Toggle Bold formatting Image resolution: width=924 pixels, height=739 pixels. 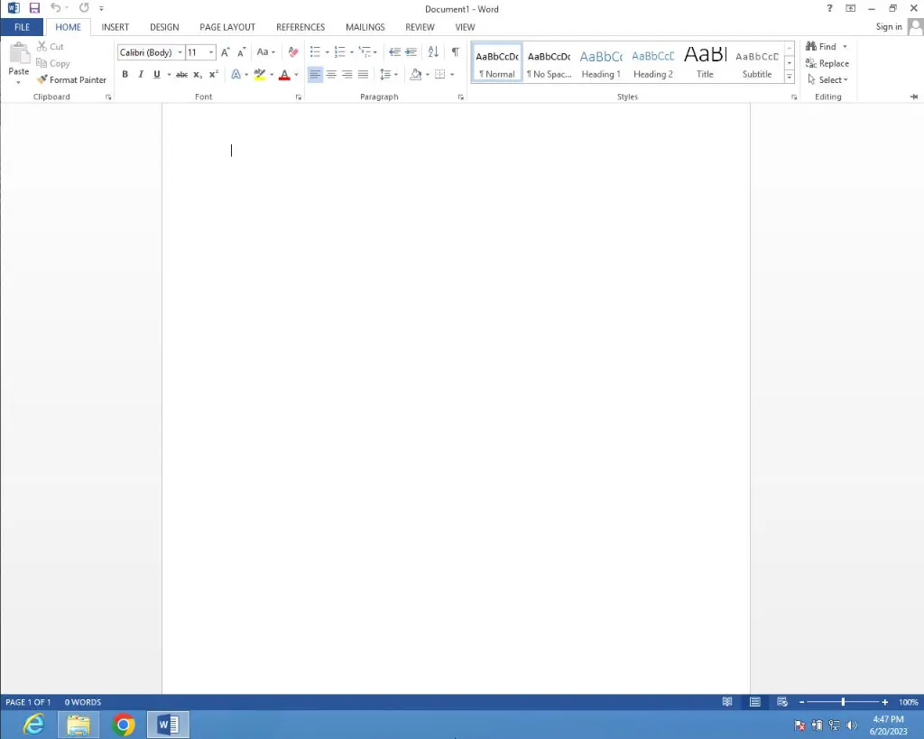pos(125,75)
